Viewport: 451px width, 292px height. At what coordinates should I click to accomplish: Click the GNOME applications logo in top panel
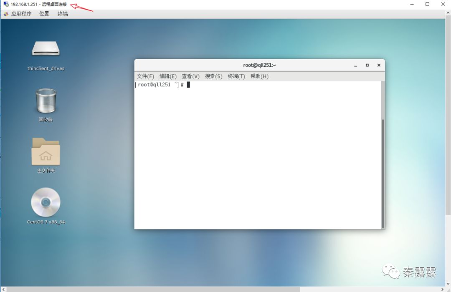pos(6,13)
